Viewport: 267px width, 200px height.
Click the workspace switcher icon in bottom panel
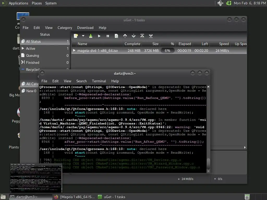point(247,197)
